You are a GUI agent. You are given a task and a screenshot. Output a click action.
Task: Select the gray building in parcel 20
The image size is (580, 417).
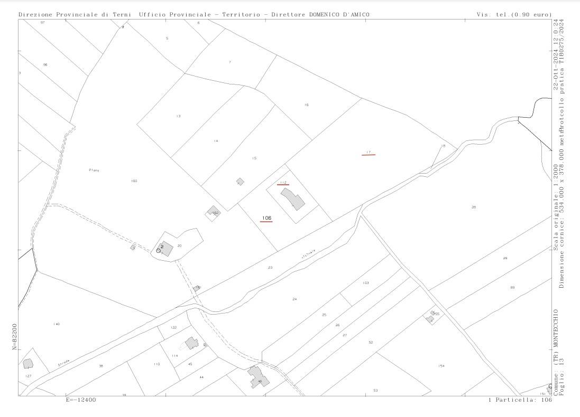tap(165, 249)
